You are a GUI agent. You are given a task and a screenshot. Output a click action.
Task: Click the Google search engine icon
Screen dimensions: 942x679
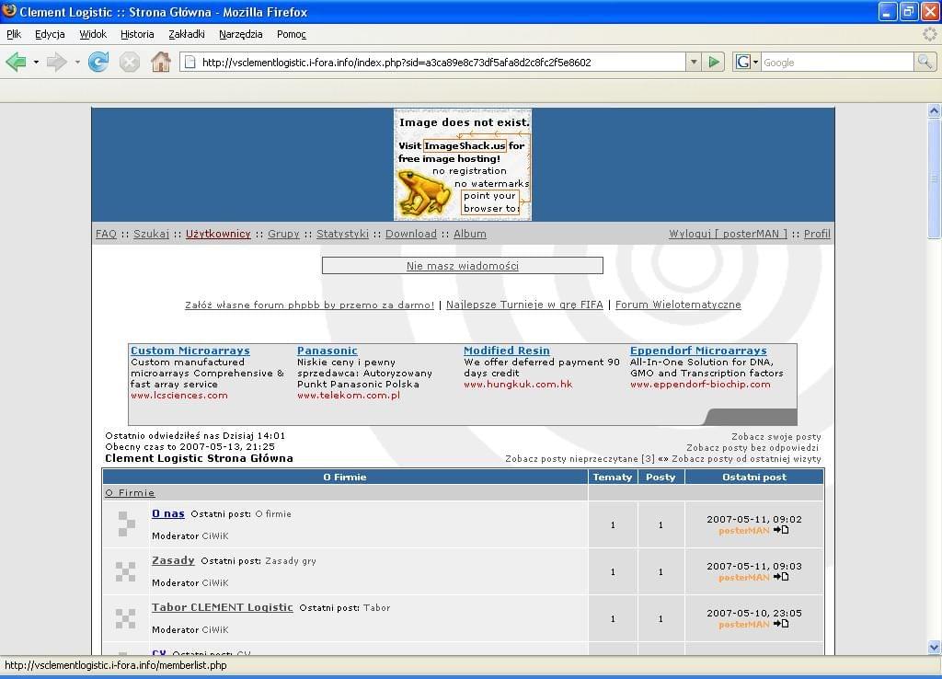click(x=743, y=62)
